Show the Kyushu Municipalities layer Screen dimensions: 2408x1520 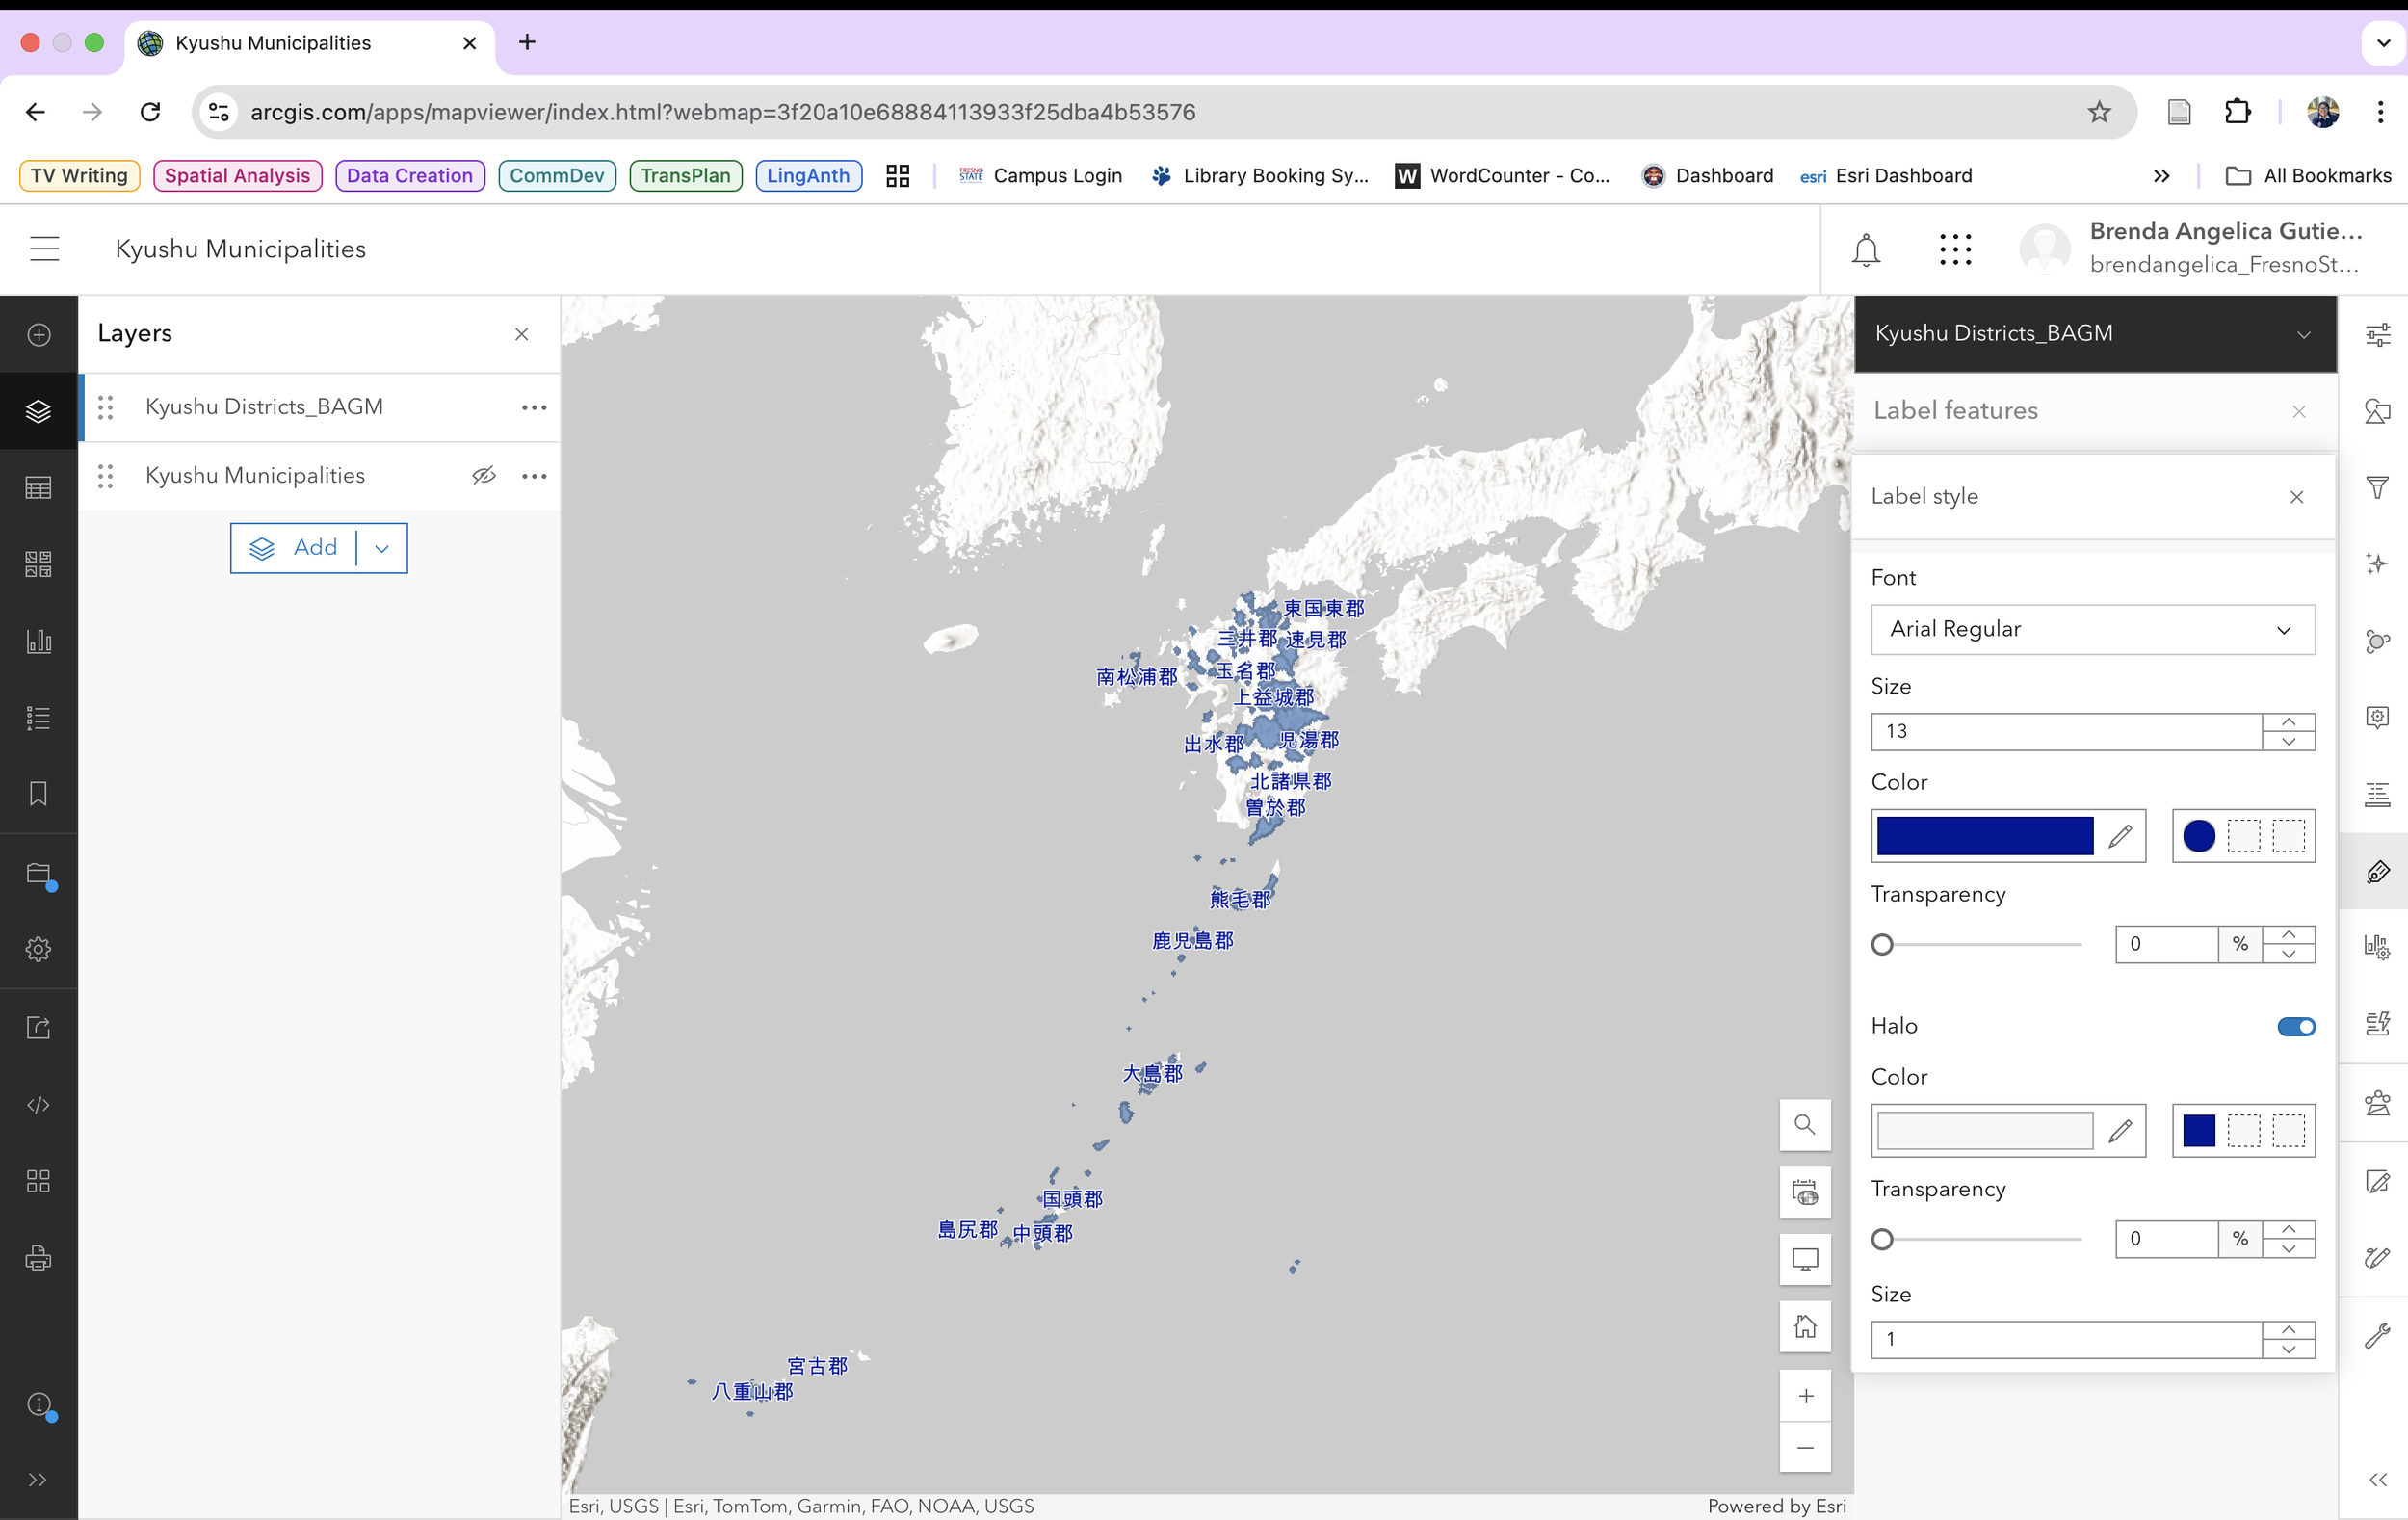click(485, 476)
